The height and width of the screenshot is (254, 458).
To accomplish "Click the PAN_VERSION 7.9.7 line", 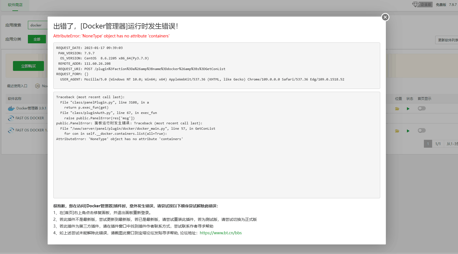I will pyautogui.click(x=76, y=53).
